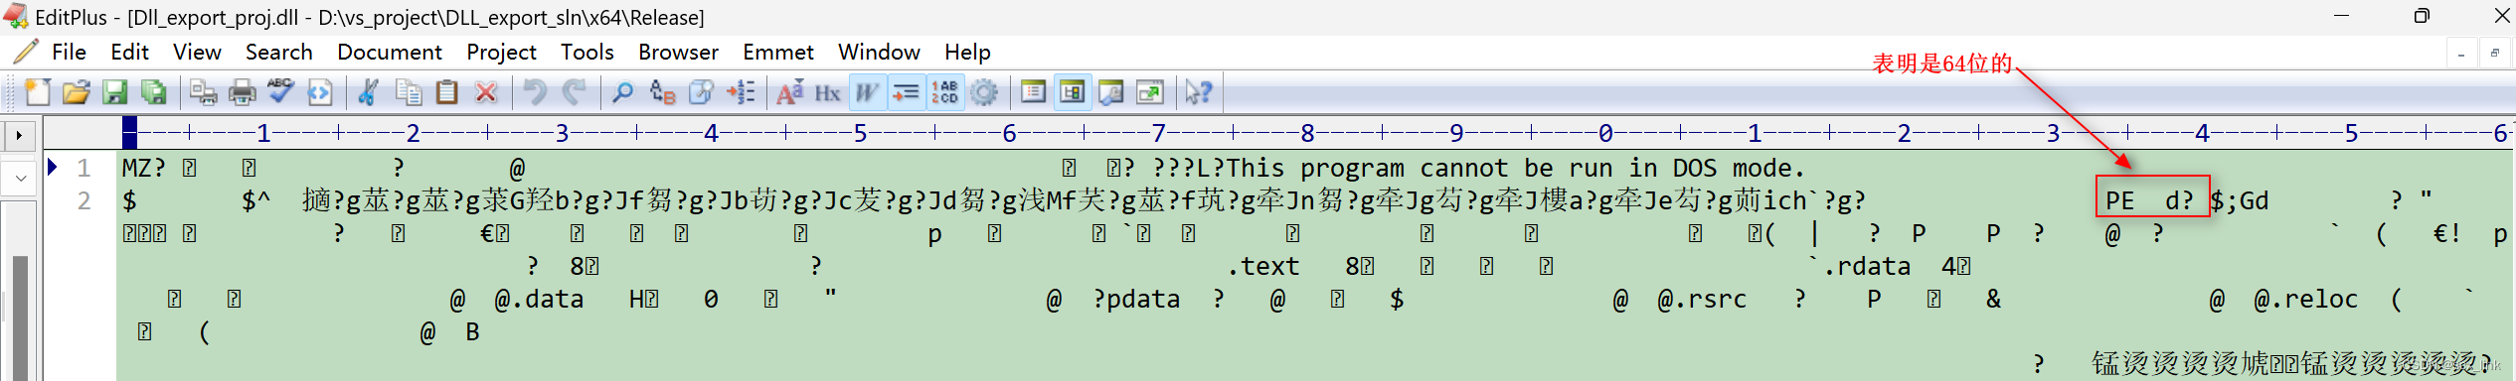This screenshot has height=381, width=2516.
Task: Toggle line numbers with the 1AB 2CD icon
Action: point(944,92)
